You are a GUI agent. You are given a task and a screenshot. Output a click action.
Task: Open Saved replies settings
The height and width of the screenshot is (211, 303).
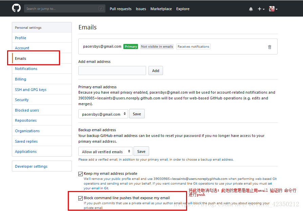coord(42,141)
